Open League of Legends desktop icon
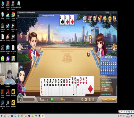 (x=2, y=27)
